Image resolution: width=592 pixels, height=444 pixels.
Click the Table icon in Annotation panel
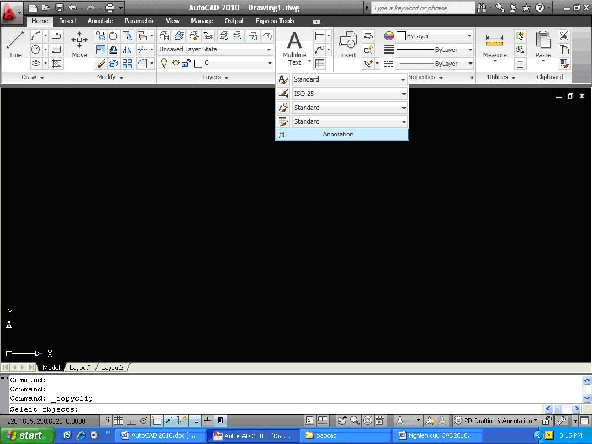[320, 64]
